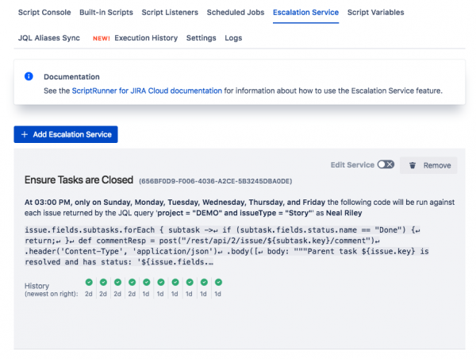Click the trash can icon on Remove

(413, 165)
